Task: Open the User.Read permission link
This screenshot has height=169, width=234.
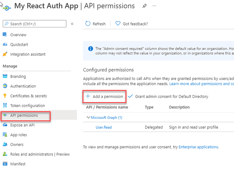Action: [x=104, y=127]
